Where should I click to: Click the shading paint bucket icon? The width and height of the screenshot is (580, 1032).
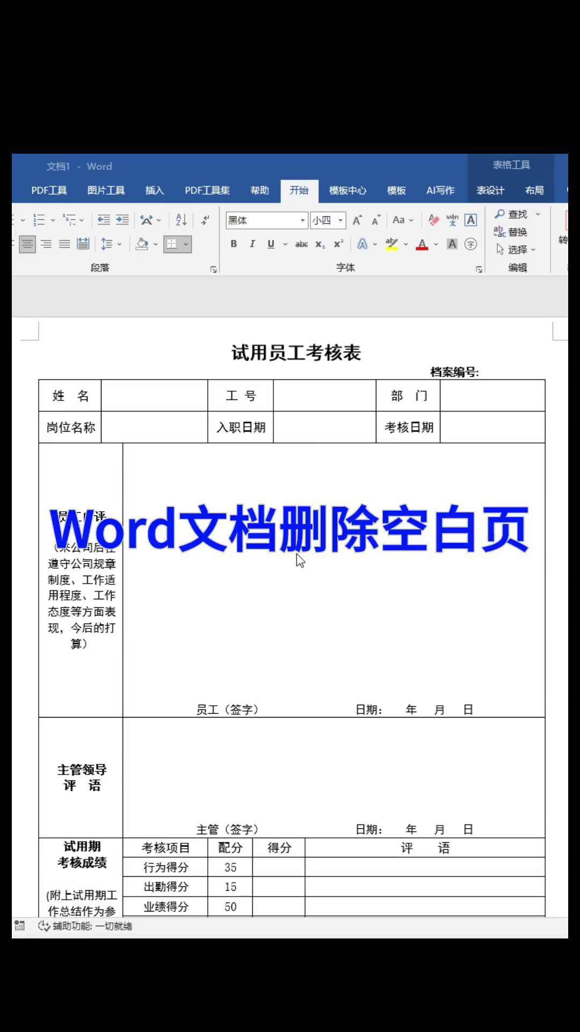142,245
